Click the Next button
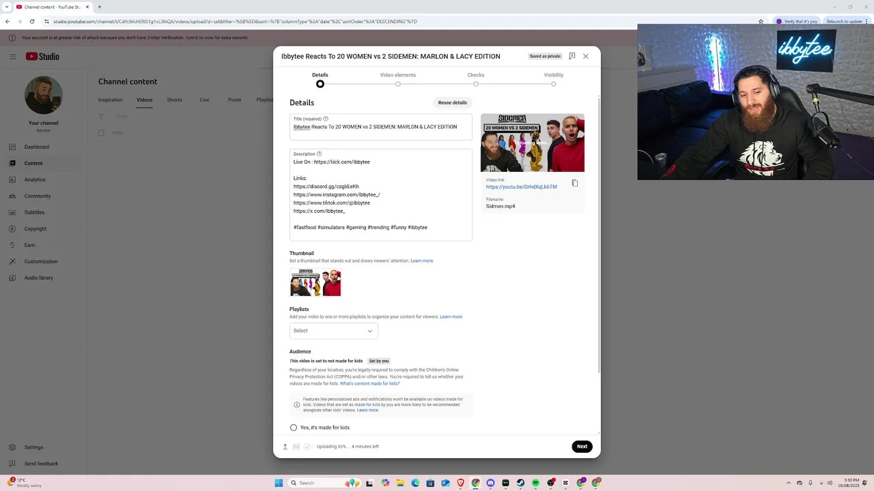This screenshot has height=491, width=874. pyautogui.click(x=582, y=447)
